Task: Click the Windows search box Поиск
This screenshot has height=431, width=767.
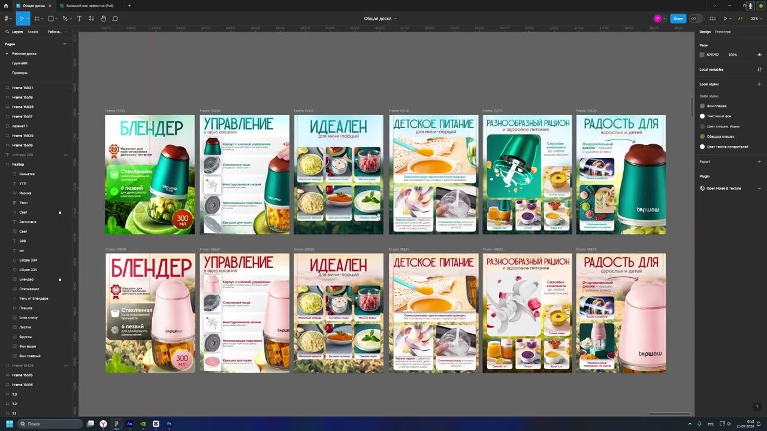Action: pyautogui.click(x=50, y=424)
